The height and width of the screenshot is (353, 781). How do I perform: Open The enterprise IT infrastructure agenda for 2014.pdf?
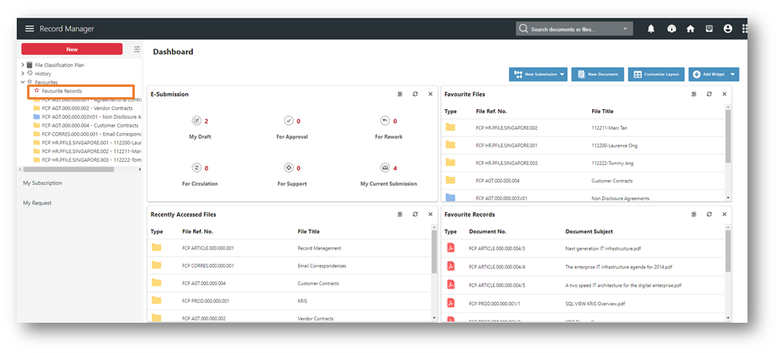pos(618,266)
